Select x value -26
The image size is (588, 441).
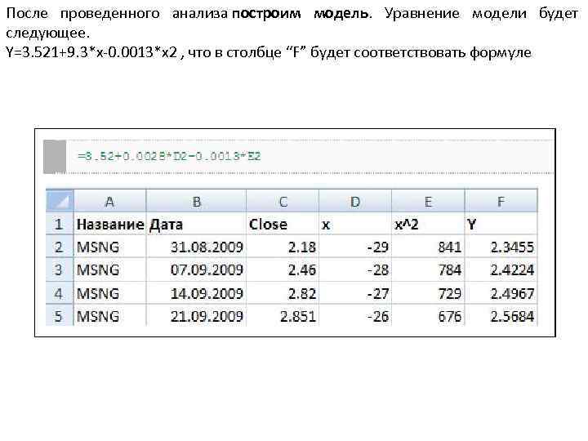pos(355,315)
